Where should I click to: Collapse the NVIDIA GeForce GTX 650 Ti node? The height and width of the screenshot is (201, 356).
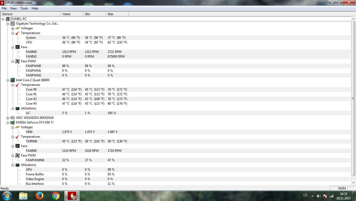click(x=8, y=122)
